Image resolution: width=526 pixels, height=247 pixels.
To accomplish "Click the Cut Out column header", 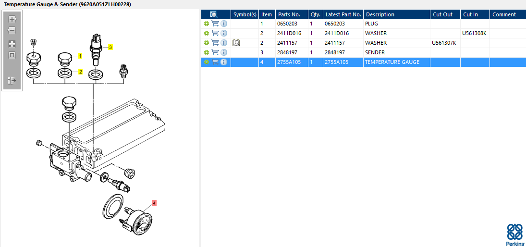I will (x=442, y=14).
